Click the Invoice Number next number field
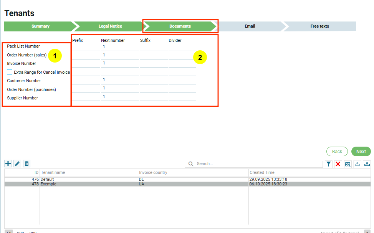The height and width of the screenshot is (233, 374). [119, 64]
